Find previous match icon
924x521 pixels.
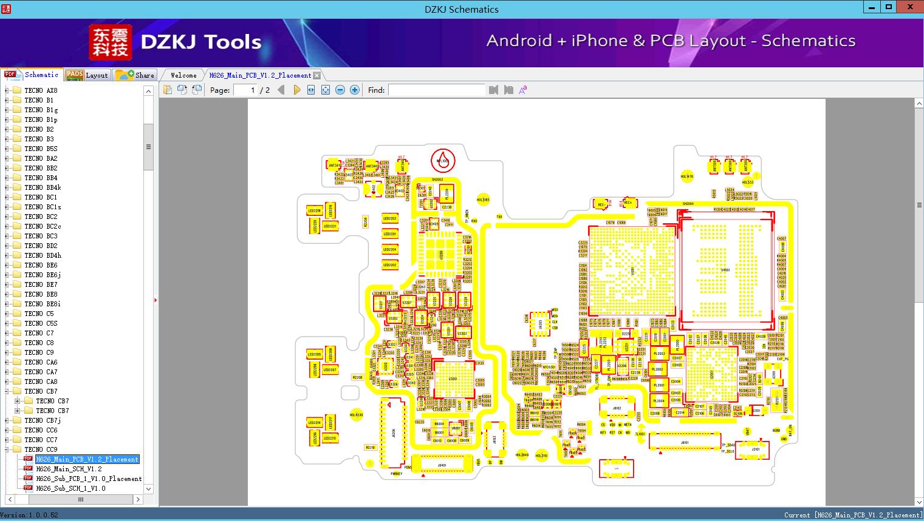(x=493, y=90)
